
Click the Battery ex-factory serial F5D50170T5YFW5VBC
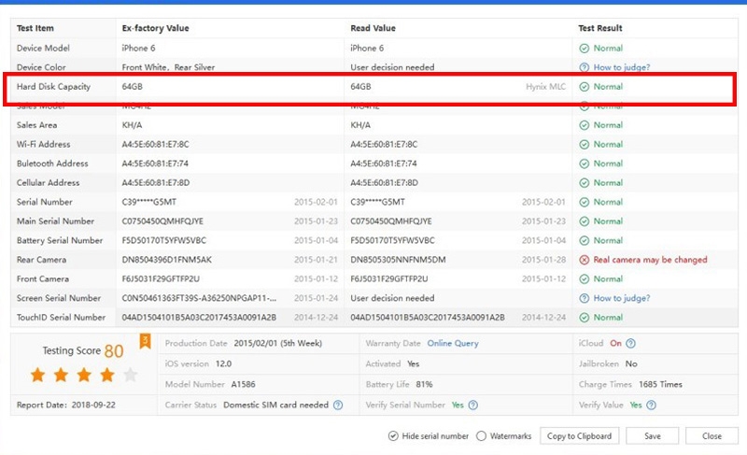point(164,241)
